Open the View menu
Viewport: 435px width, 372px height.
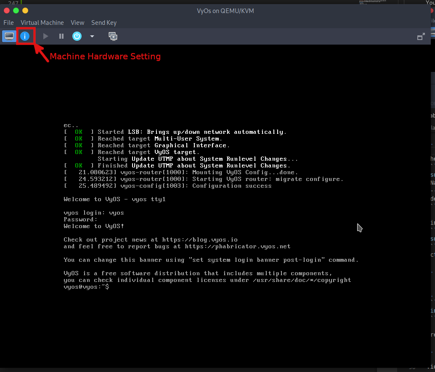click(77, 23)
